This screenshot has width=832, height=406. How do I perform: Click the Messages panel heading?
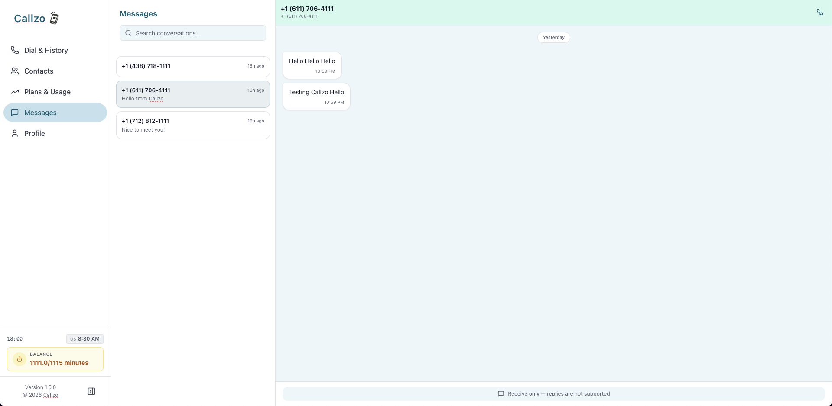click(x=138, y=14)
